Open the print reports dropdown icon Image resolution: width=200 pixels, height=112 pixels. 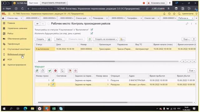(x=122, y=39)
